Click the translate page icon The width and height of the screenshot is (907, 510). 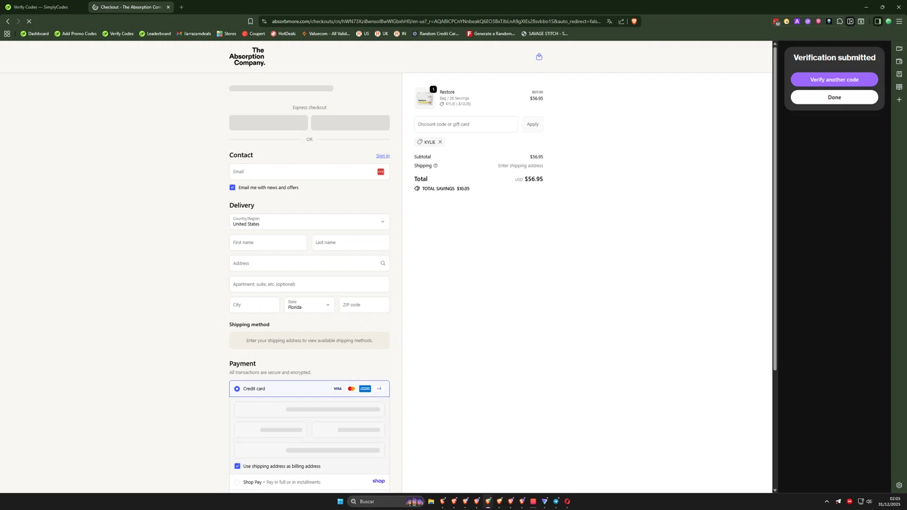[609, 21]
